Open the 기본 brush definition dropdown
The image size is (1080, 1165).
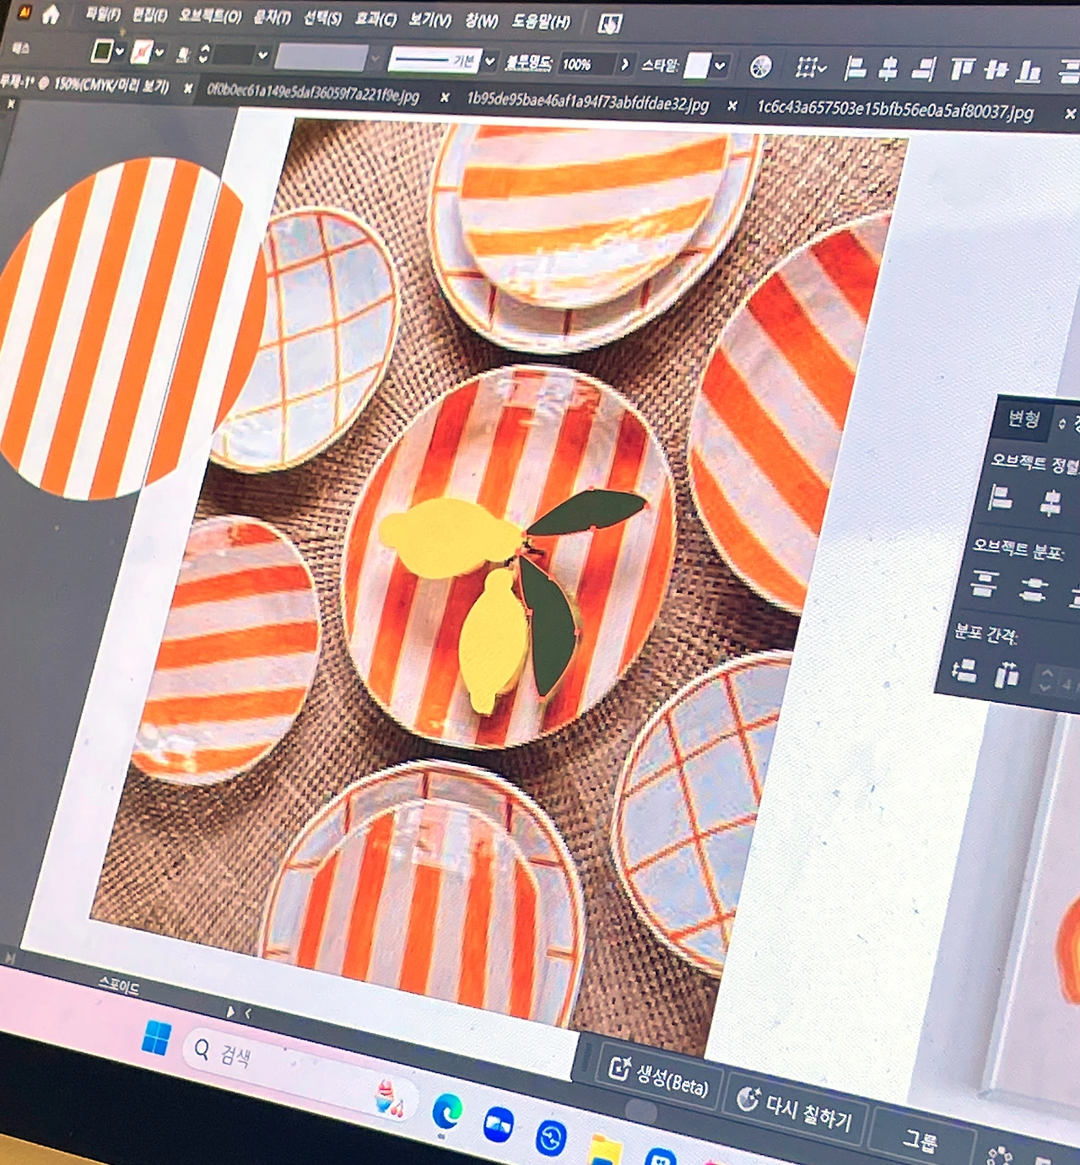coord(489,61)
